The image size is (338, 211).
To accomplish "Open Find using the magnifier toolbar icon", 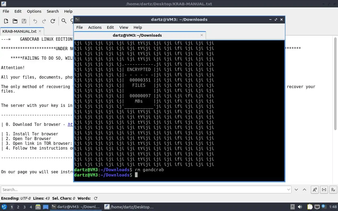I will (x=64, y=21).
